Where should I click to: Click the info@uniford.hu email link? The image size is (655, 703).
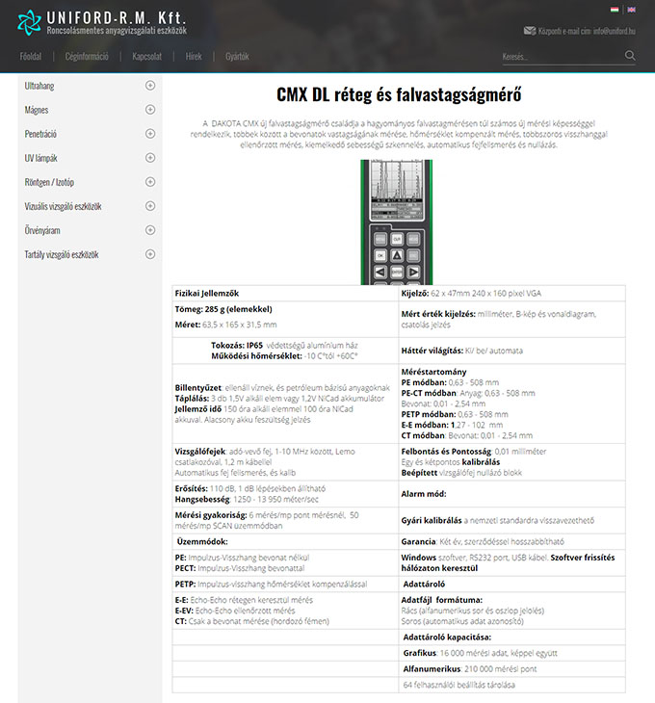(x=615, y=31)
